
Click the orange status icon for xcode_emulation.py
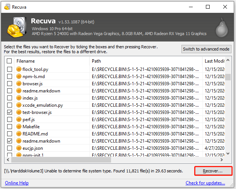19,105
